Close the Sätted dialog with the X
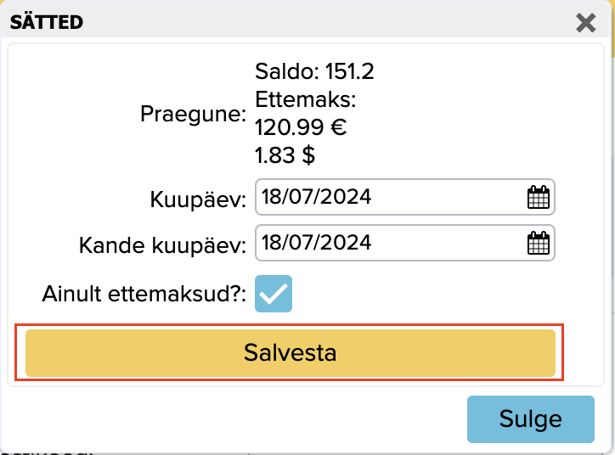The image size is (615, 455). click(585, 23)
